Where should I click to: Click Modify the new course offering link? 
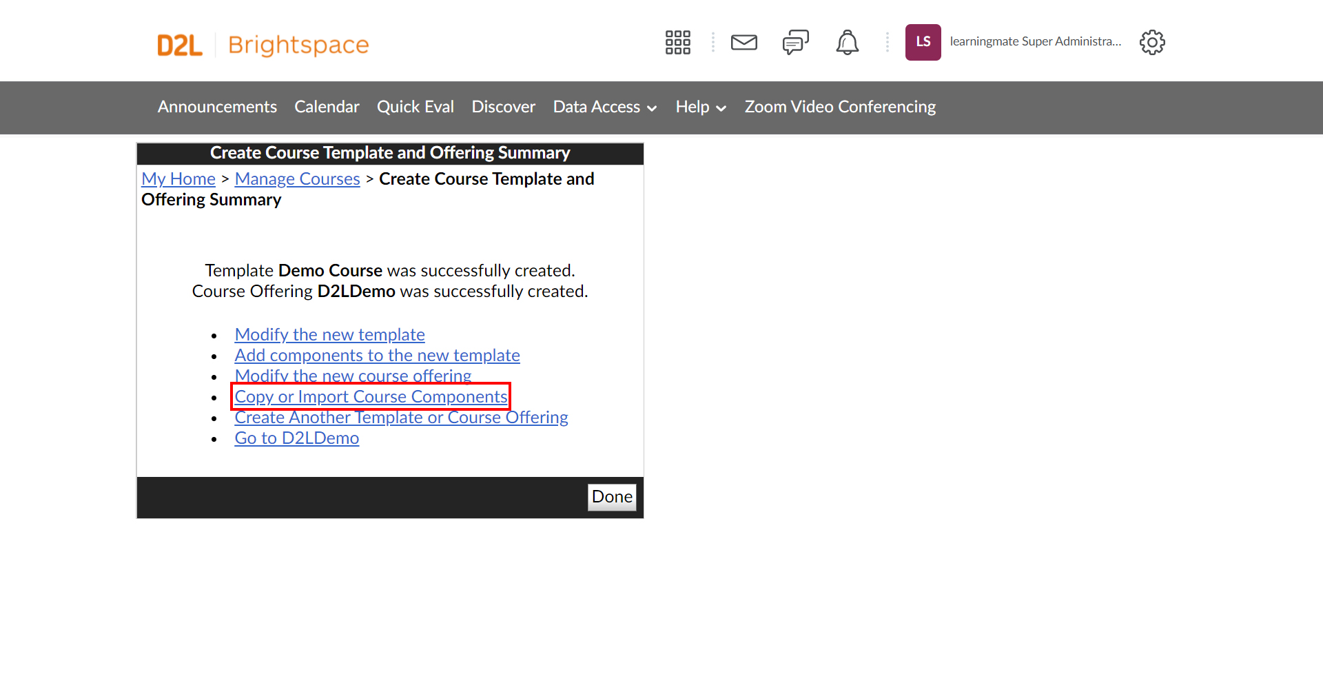pyautogui.click(x=353, y=376)
